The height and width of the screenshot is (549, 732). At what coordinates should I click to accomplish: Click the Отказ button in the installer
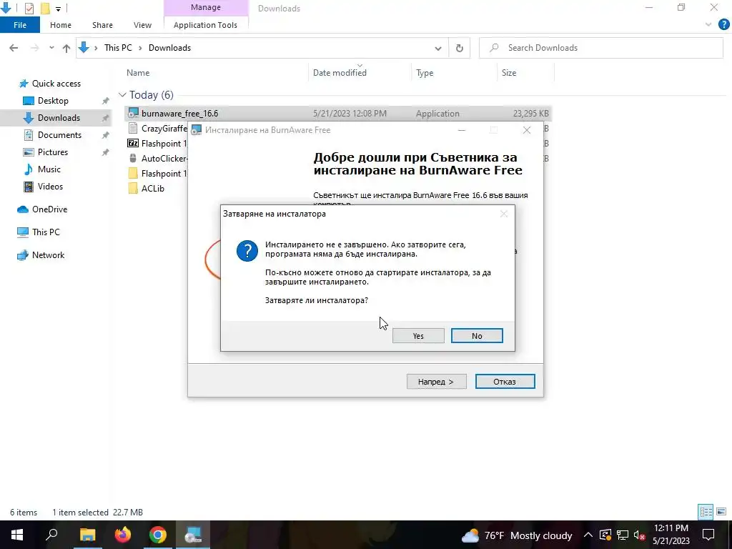point(505,382)
